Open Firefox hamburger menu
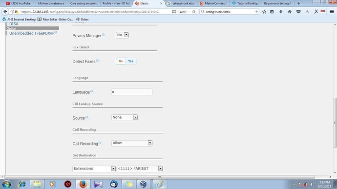 coord(332,12)
